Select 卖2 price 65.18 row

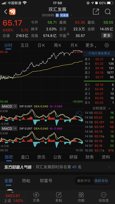pos(99,73)
